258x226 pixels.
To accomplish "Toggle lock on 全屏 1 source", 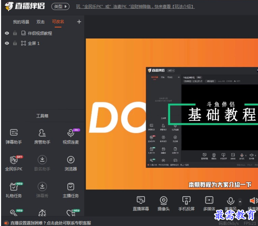I will pos(15,43).
